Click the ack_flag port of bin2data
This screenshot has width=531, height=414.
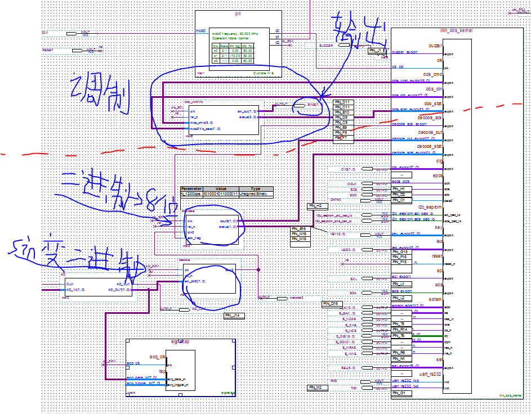[x=194, y=238]
